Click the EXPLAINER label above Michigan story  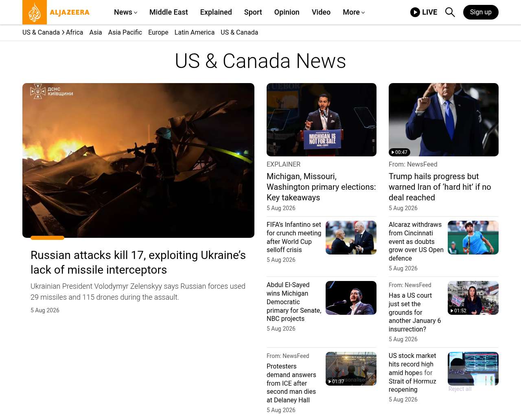pos(283,164)
